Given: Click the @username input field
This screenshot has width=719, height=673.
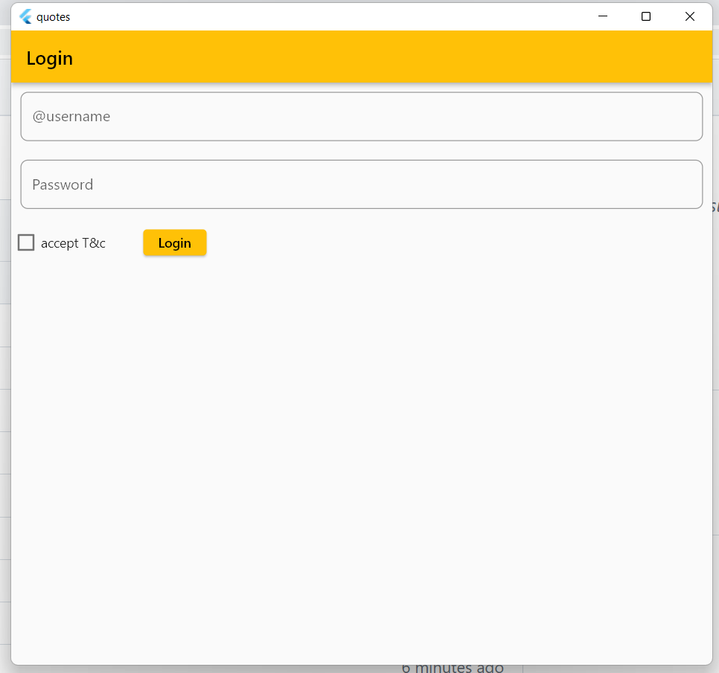Looking at the screenshot, I should [x=361, y=116].
